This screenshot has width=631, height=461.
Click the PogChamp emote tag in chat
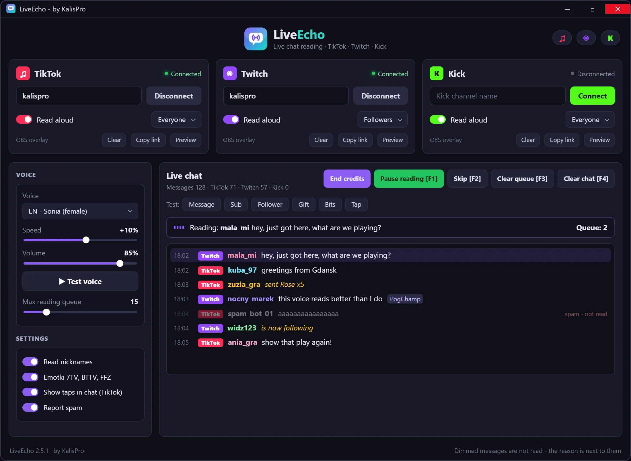point(405,299)
